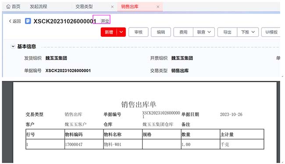The height and width of the screenshot is (164, 285).
Task: Click the 费用 button
Action: [x=183, y=32]
